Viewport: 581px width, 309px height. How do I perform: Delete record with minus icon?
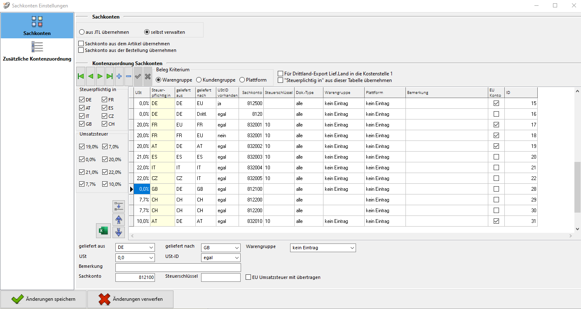pyautogui.click(x=129, y=76)
